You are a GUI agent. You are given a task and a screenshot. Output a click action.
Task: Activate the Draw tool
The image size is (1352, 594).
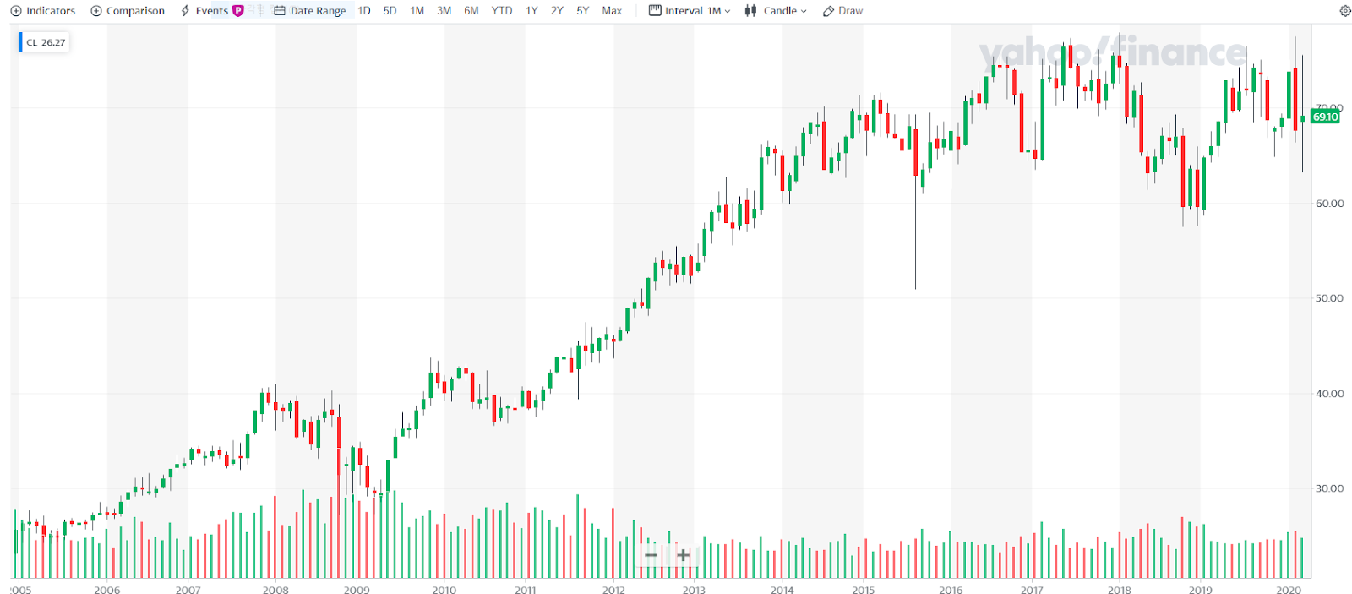(x=843, y=11)
